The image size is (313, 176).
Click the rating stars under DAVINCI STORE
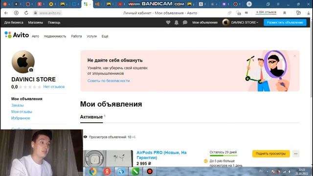coord(30,87)
